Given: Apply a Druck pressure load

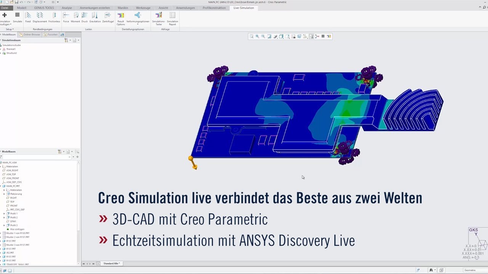Looking at the screenshot, I should pos(85,17).
